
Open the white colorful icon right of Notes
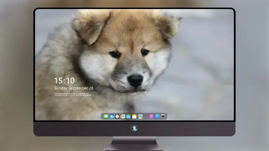(x=140, y=116)
